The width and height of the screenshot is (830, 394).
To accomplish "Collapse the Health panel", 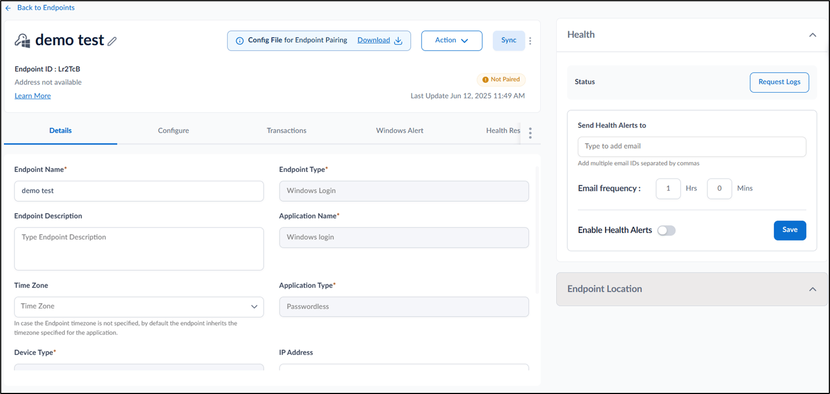I will [812, 35].
